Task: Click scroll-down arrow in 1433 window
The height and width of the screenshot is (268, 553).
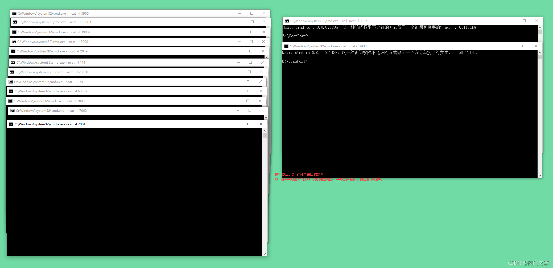Action: coord(540,176)
